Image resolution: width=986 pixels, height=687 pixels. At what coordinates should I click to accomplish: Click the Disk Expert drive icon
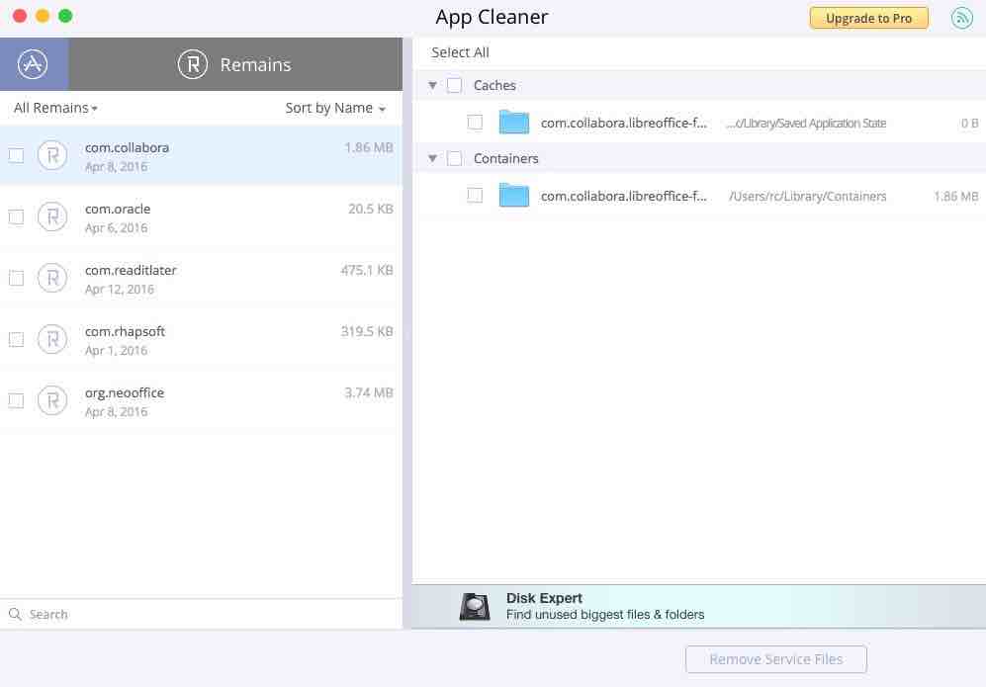pos(475,607)
